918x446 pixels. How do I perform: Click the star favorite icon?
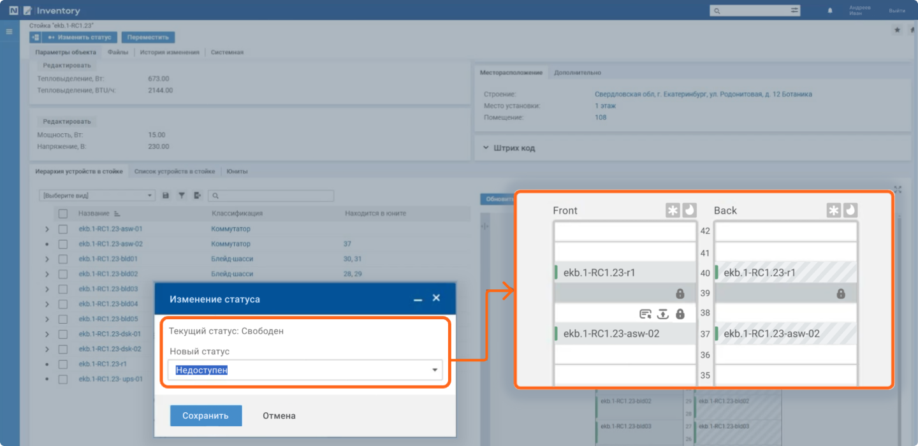(897, 30)
